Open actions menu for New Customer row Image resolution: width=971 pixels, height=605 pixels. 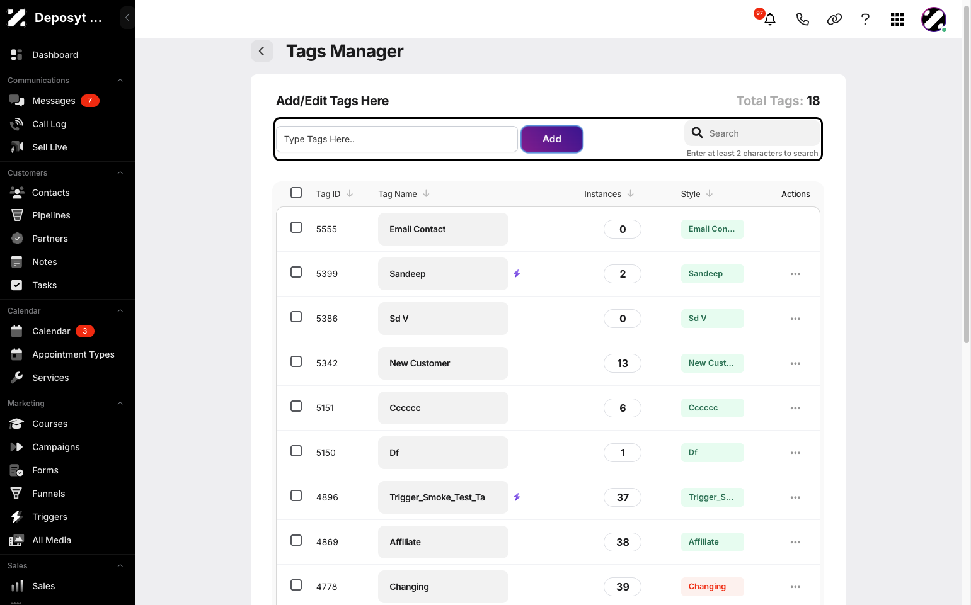click(795, 363)
